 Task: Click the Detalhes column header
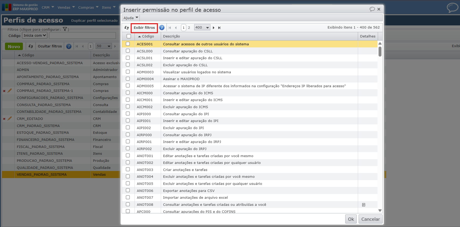[x=368, y=36]
